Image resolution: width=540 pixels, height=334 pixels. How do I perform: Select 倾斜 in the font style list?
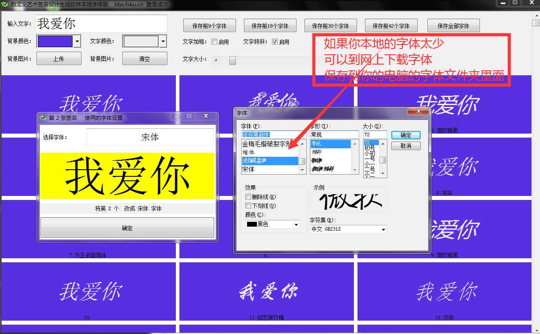331,152
